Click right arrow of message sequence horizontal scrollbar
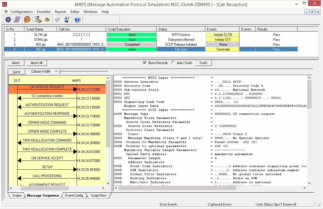 coord(103,188)
